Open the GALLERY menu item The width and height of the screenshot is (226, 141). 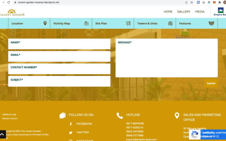coord(184,12)
